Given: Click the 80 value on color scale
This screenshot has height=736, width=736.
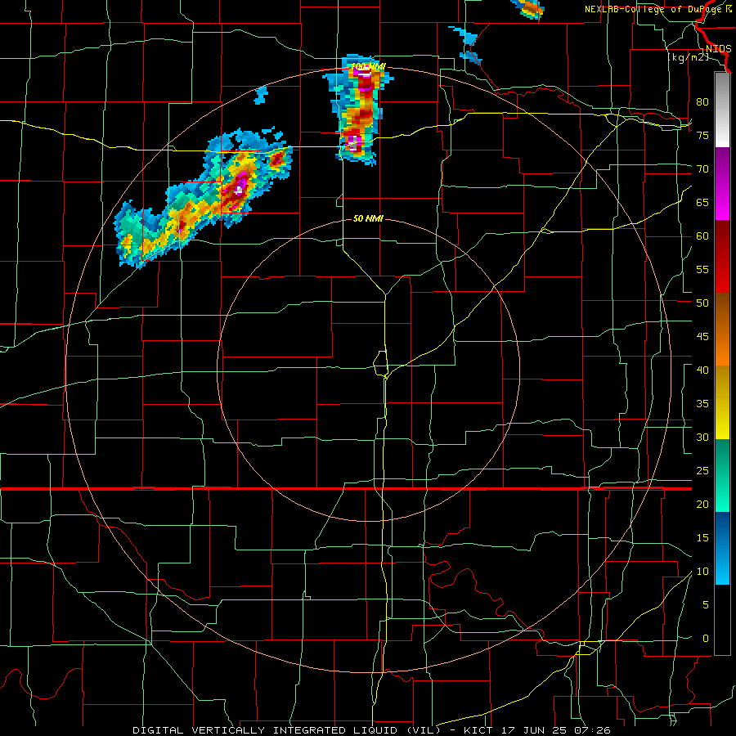Looking at the screenshot, I should click(702, 102).
